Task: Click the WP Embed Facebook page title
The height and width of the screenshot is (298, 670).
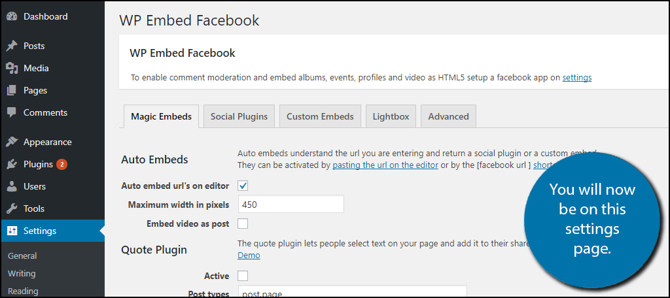Action: tap(189, 20)
